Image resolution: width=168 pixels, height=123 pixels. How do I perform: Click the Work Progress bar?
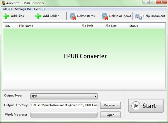pos(64,115)
